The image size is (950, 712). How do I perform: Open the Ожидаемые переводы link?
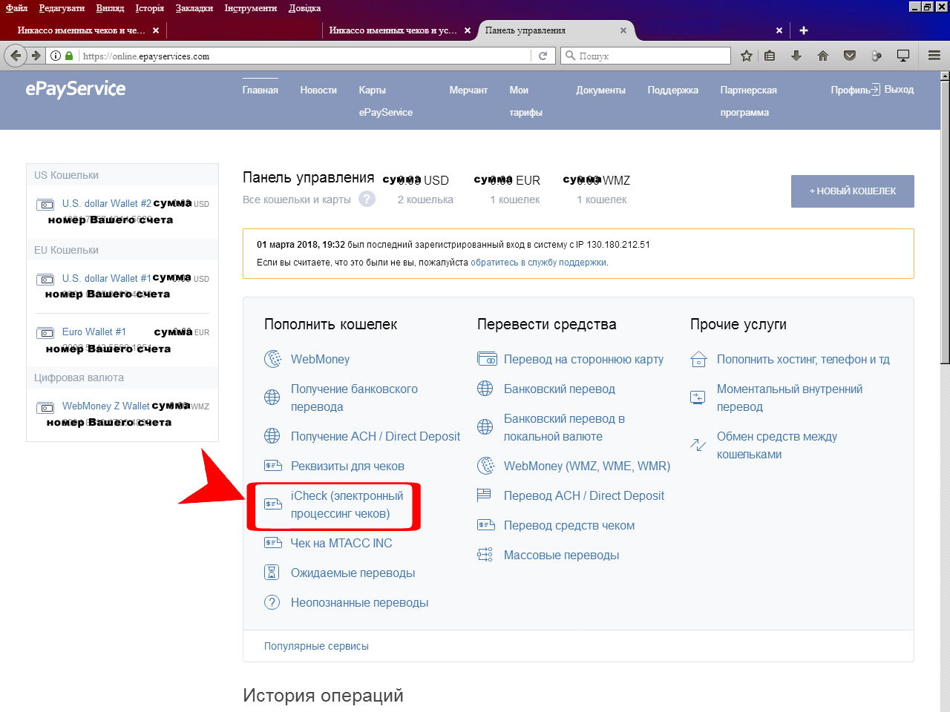(x=353, y=573)
